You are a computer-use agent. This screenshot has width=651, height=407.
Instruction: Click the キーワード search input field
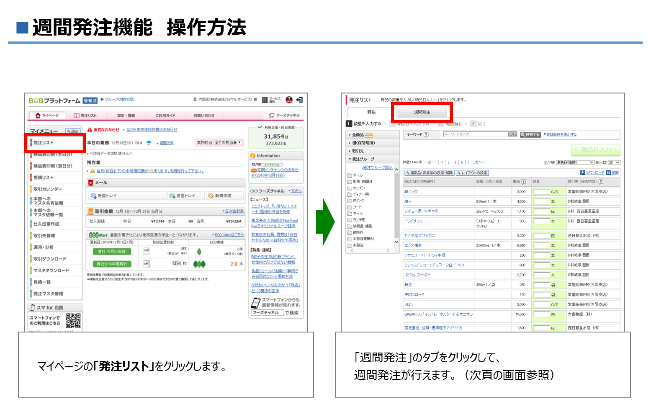(x=475, y=134)
